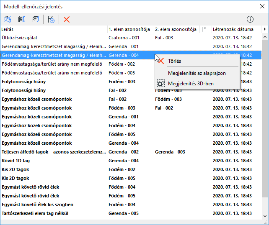Screen dimensions: 269x225
Task: Sort by the Leírás column header
Action: click(x=54, y=29)
